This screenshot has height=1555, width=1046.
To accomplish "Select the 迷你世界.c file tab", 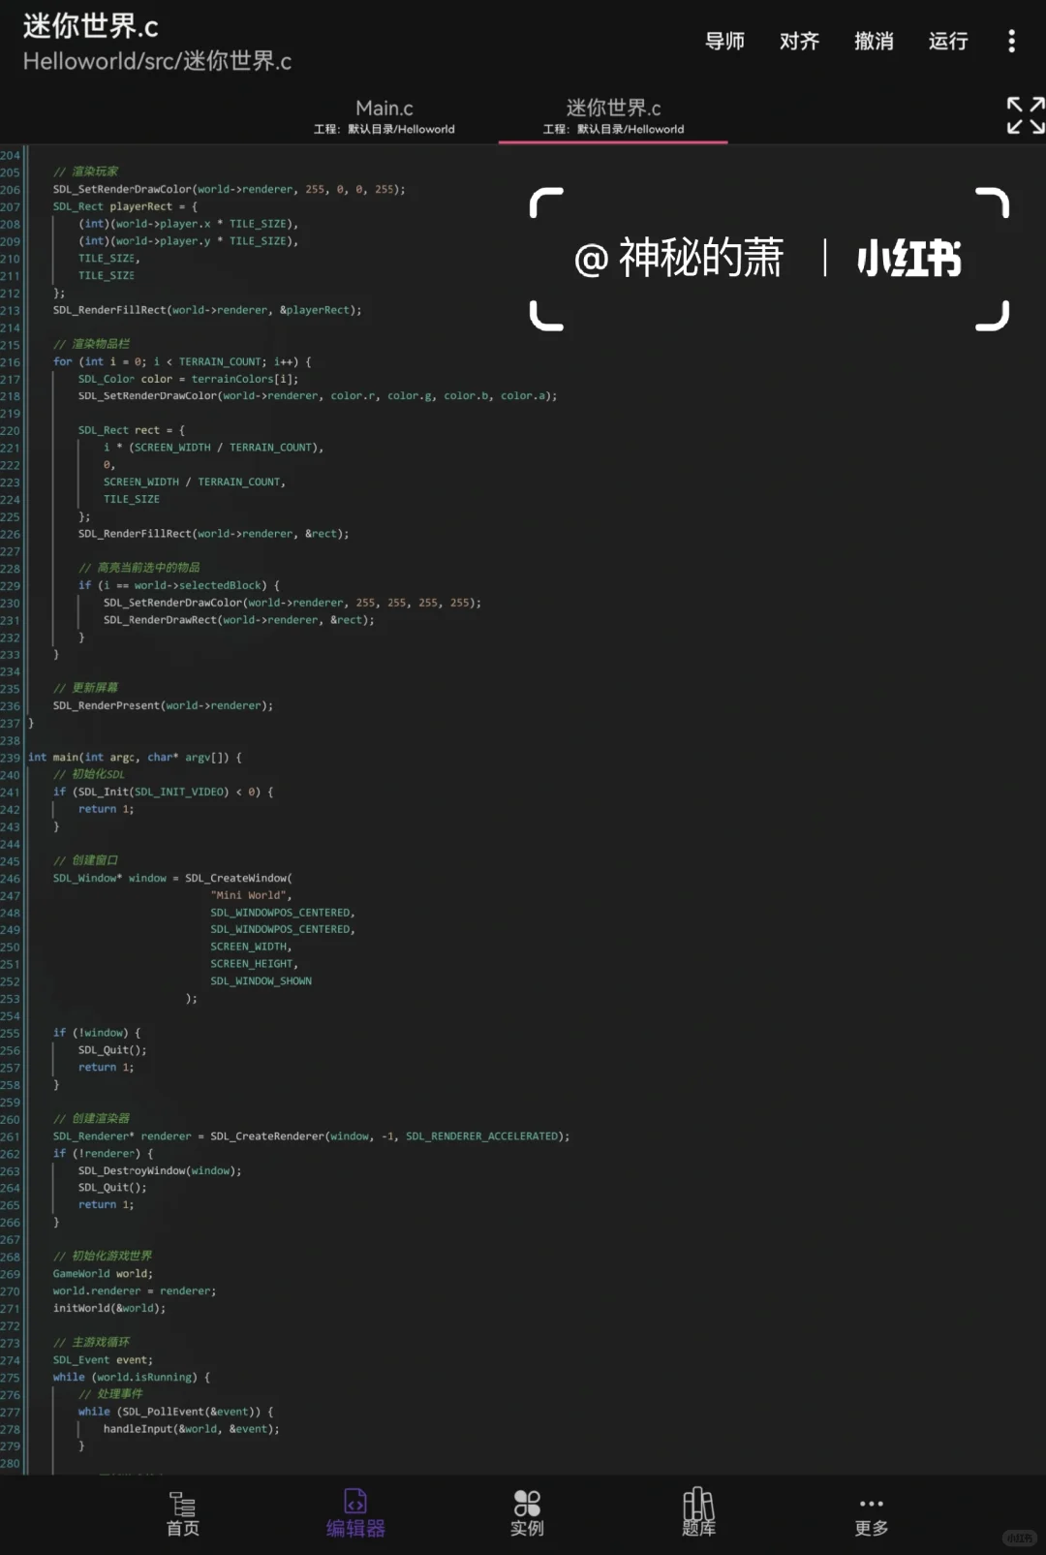I will click(x=613, y=115).
